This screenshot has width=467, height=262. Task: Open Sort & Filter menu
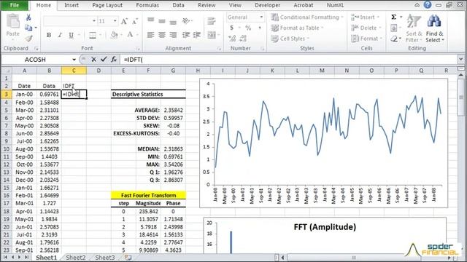point(414,28)
